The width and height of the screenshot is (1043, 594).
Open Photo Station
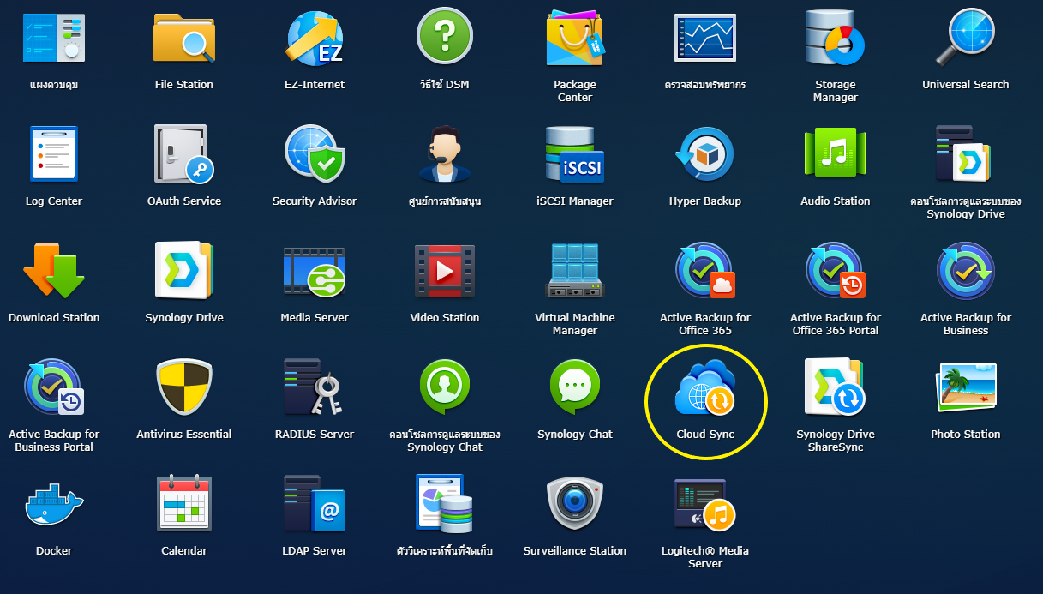(x=966, y=386)
